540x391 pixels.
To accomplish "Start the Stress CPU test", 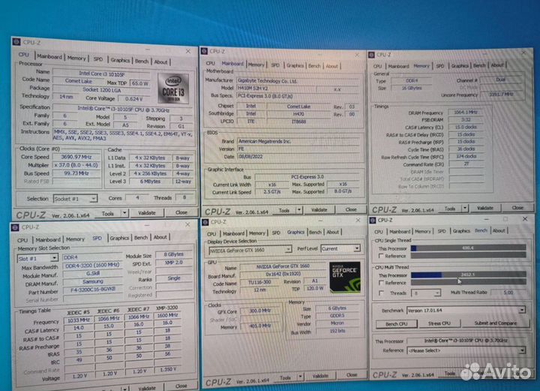I will coord(439,323).
